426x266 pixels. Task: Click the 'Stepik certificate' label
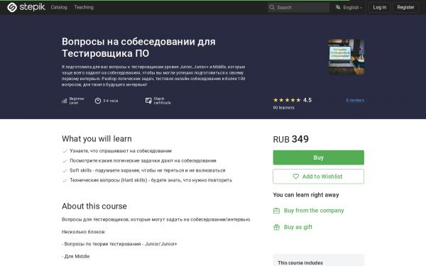162,101
